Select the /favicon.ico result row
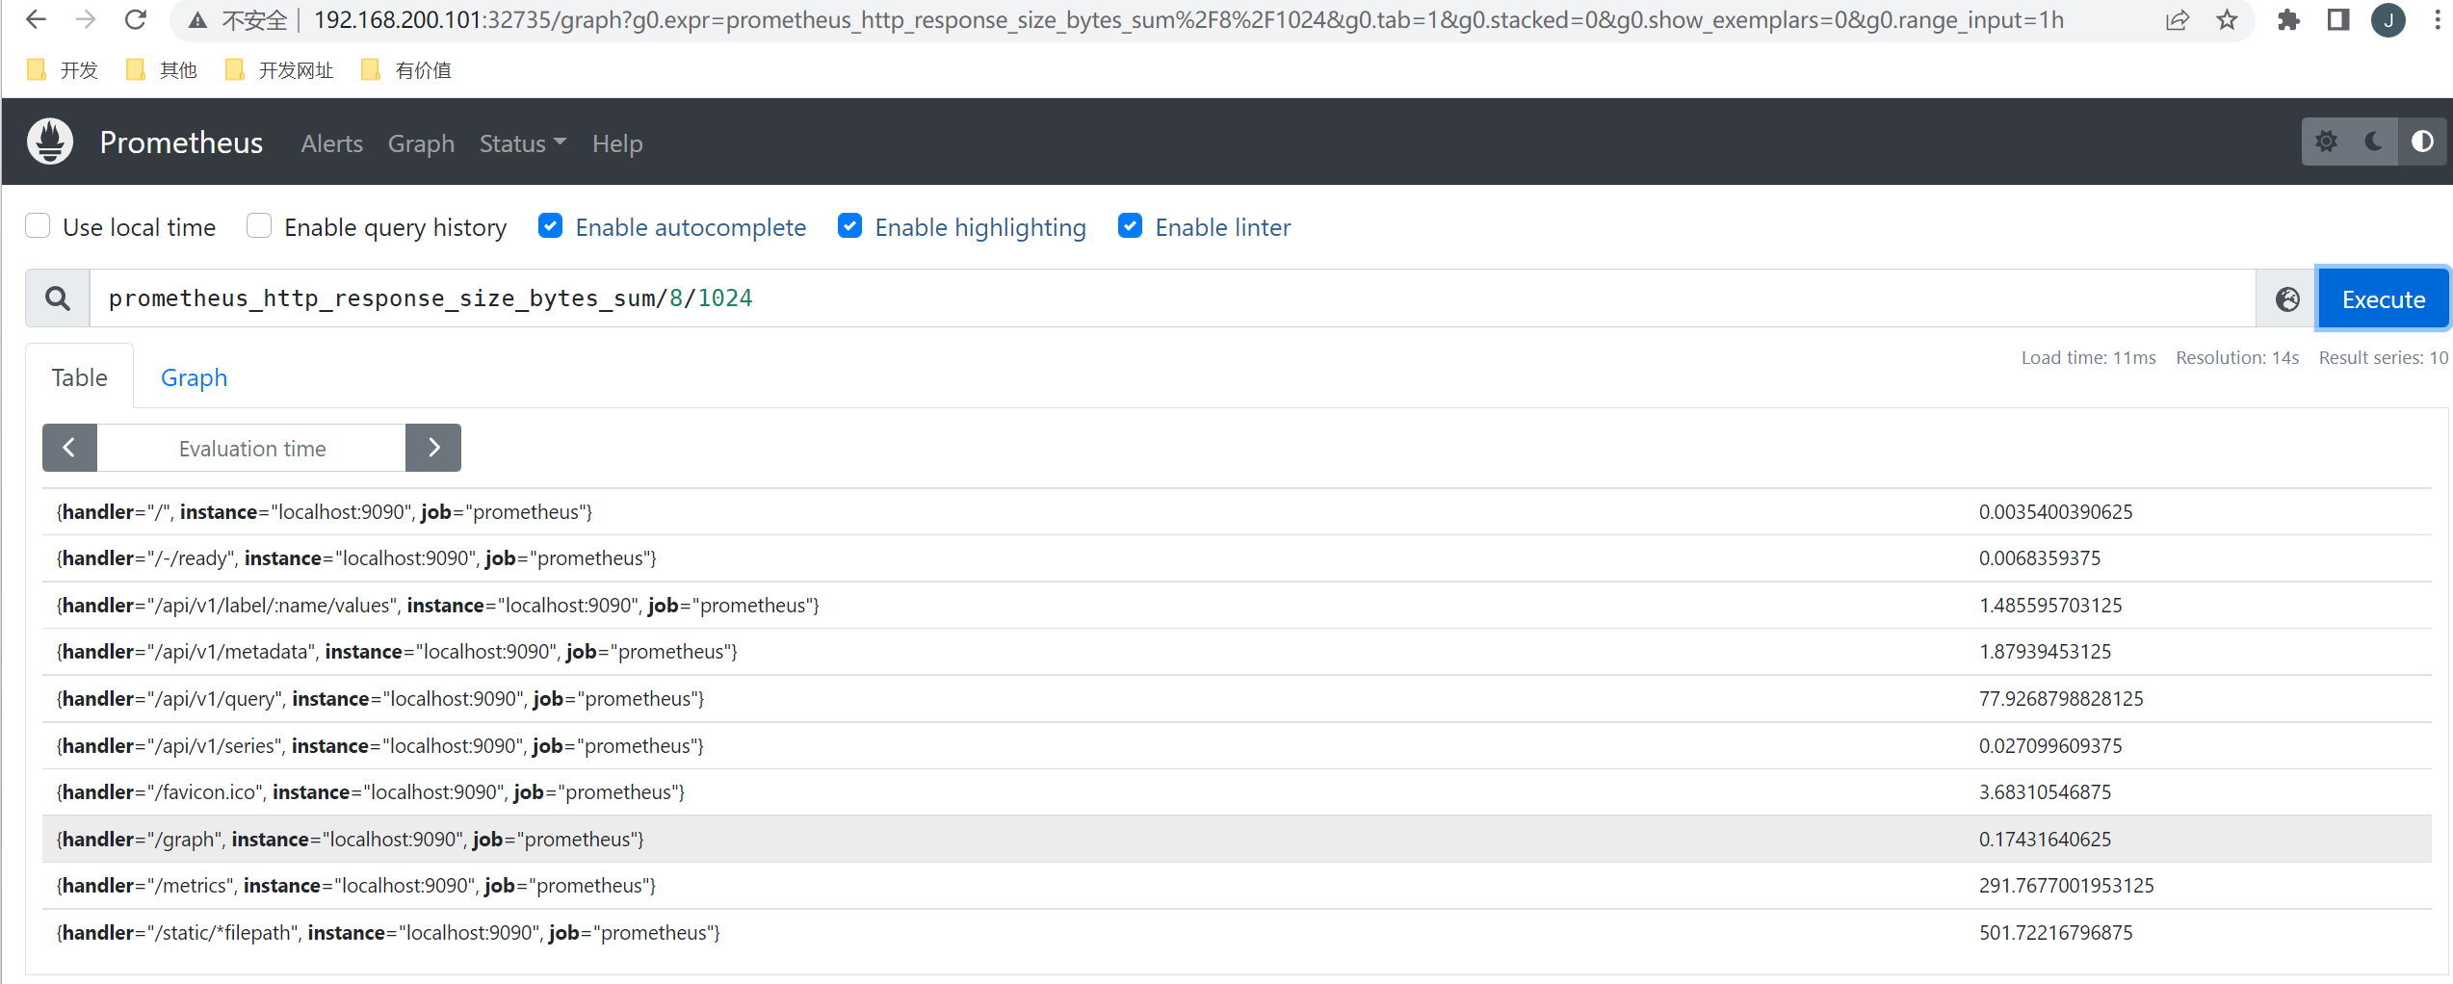The image size is (2453, 984). 1237,792
